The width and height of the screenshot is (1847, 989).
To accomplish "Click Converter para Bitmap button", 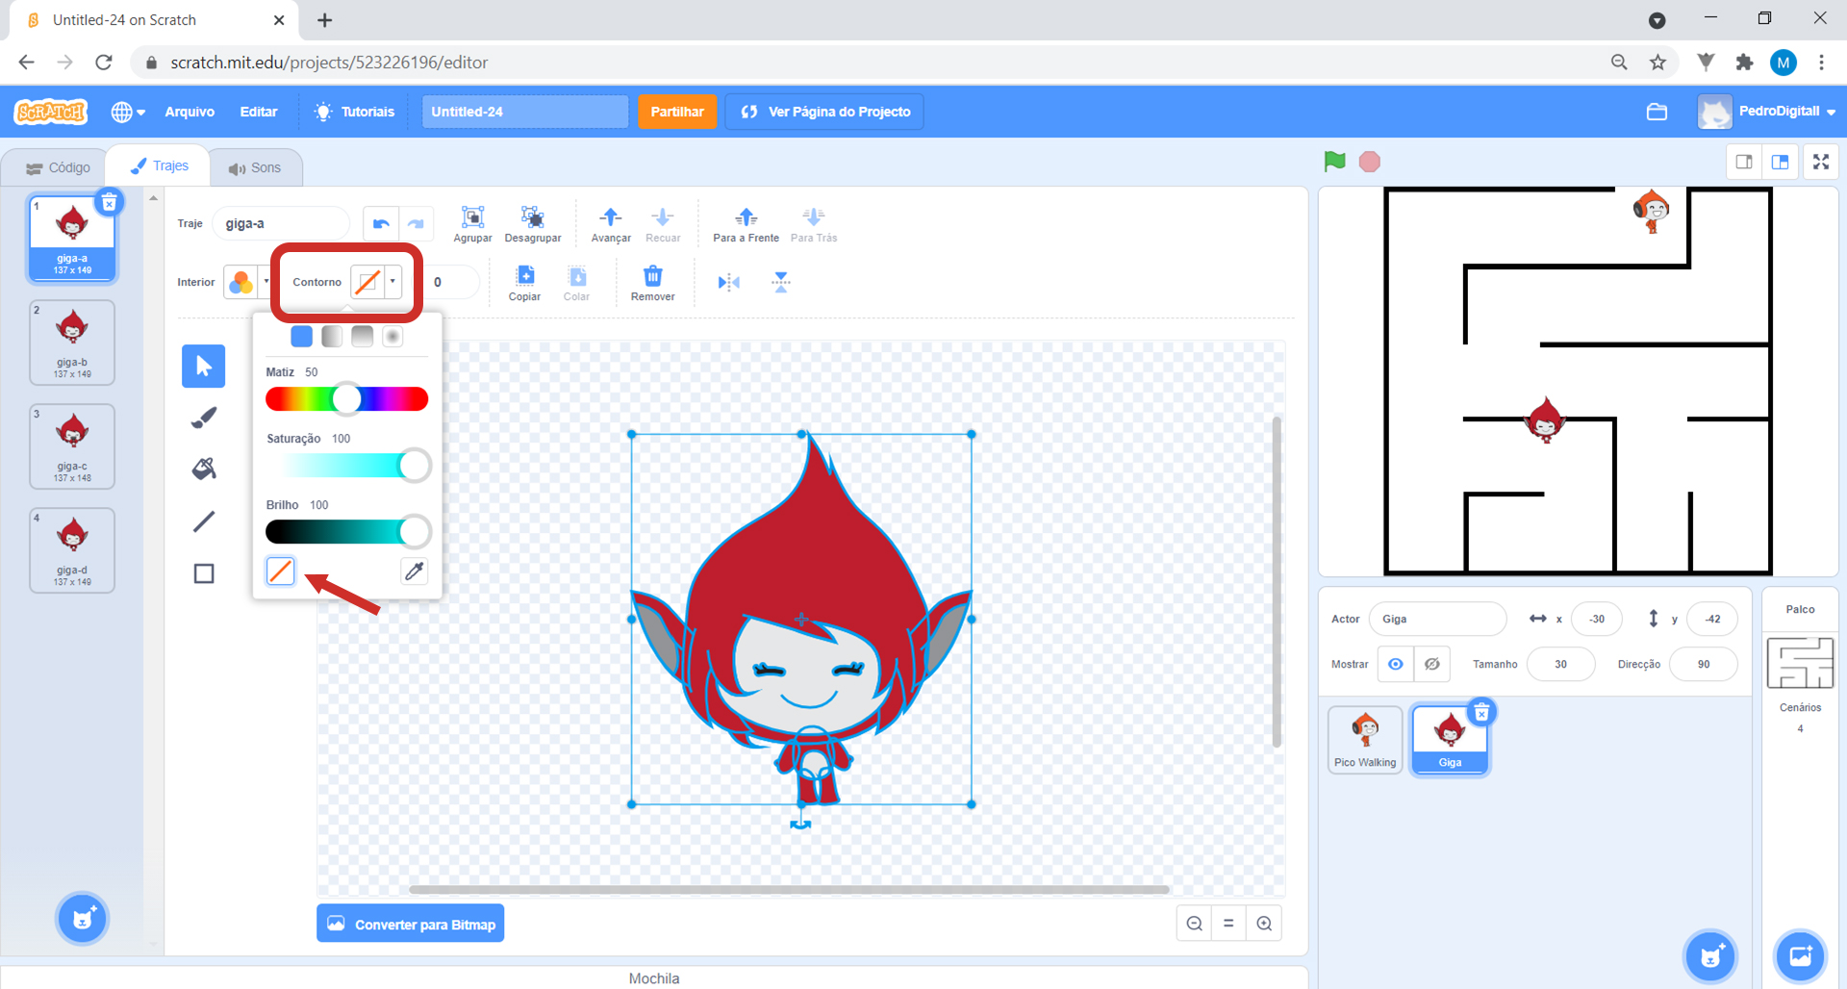I will pos(411,924).
